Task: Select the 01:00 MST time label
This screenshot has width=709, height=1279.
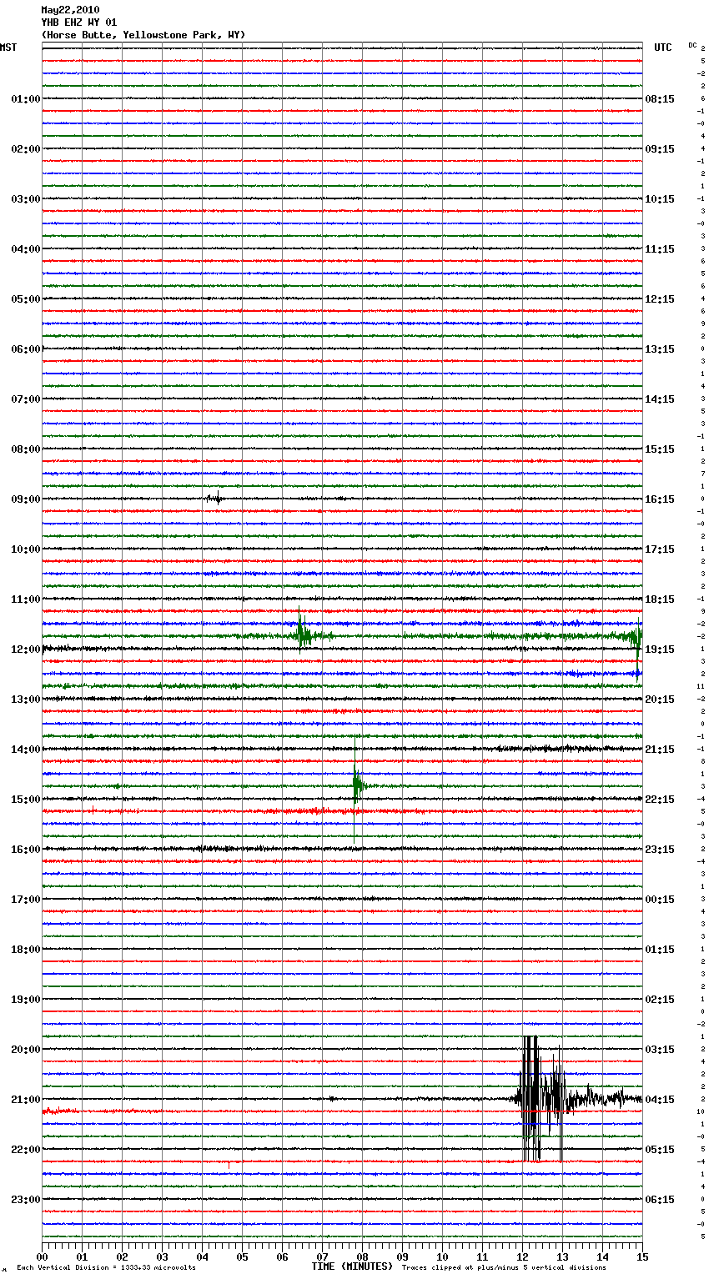Action: point(26,99)
